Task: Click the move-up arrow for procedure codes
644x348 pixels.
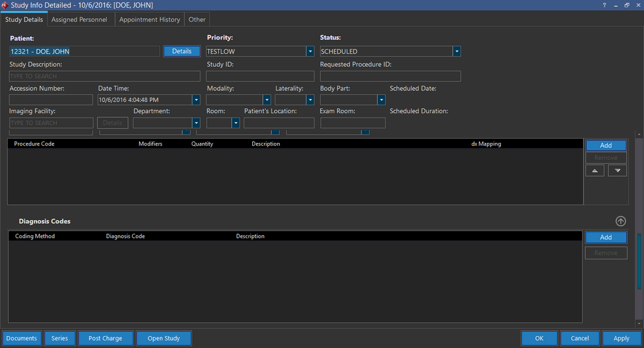Action: click(595, 171)
